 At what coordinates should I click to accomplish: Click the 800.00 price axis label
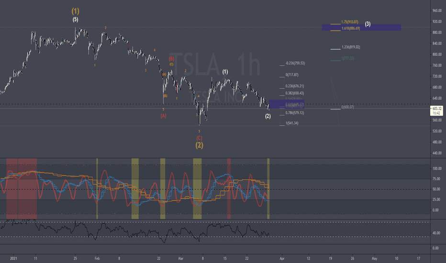437,55
